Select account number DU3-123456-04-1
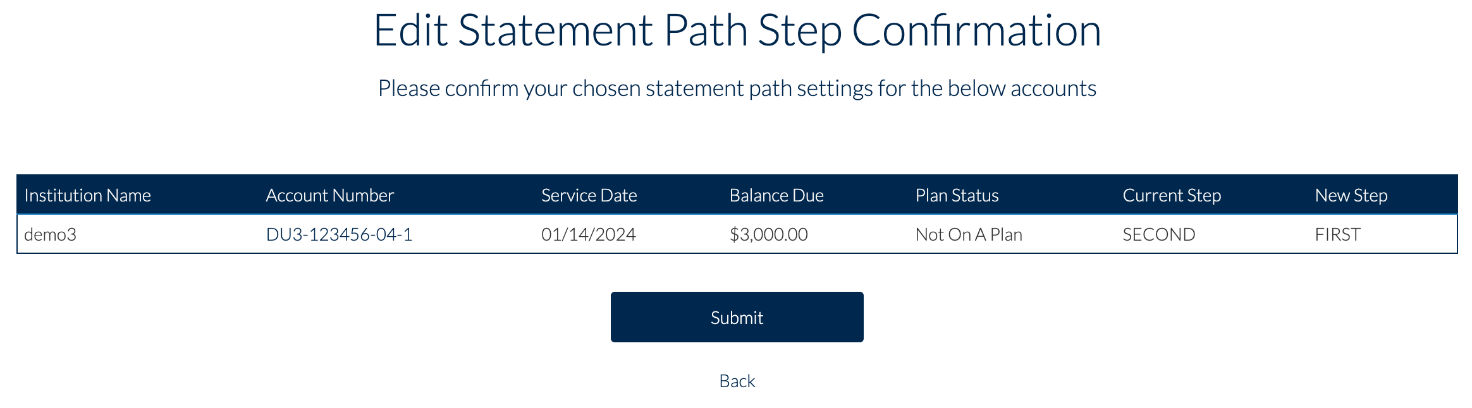 [x=338, y=234]
